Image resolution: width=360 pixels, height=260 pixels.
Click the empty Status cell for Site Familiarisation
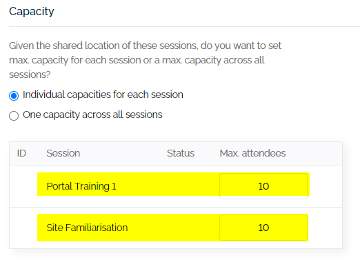[x=181, y=228]
